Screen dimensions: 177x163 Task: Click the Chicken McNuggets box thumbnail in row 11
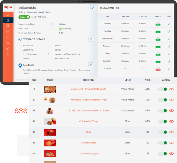coord(50,89)
